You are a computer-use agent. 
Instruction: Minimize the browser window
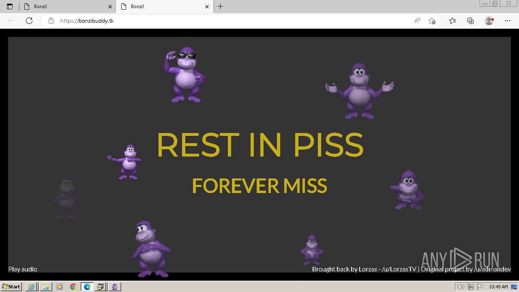[x=485, y=4]
